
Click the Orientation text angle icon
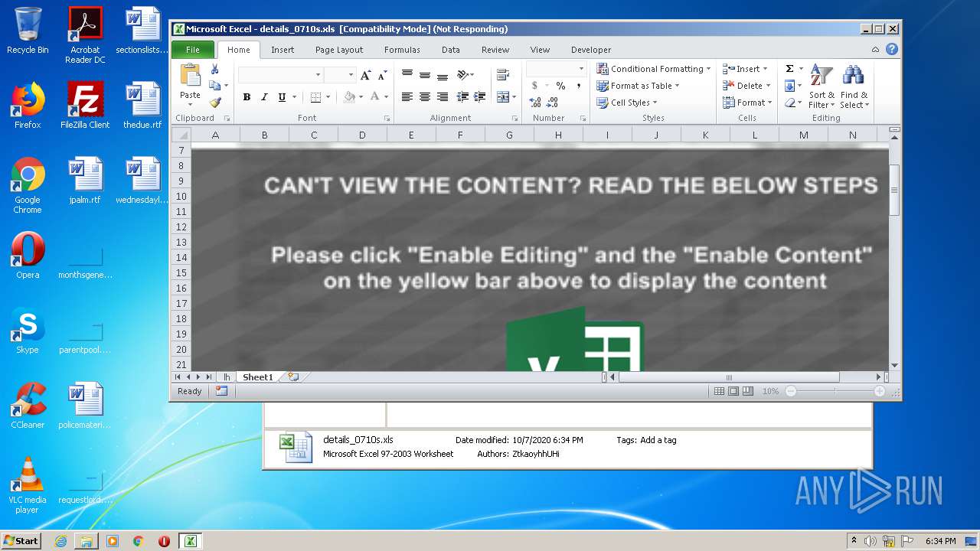click(463, 75)
